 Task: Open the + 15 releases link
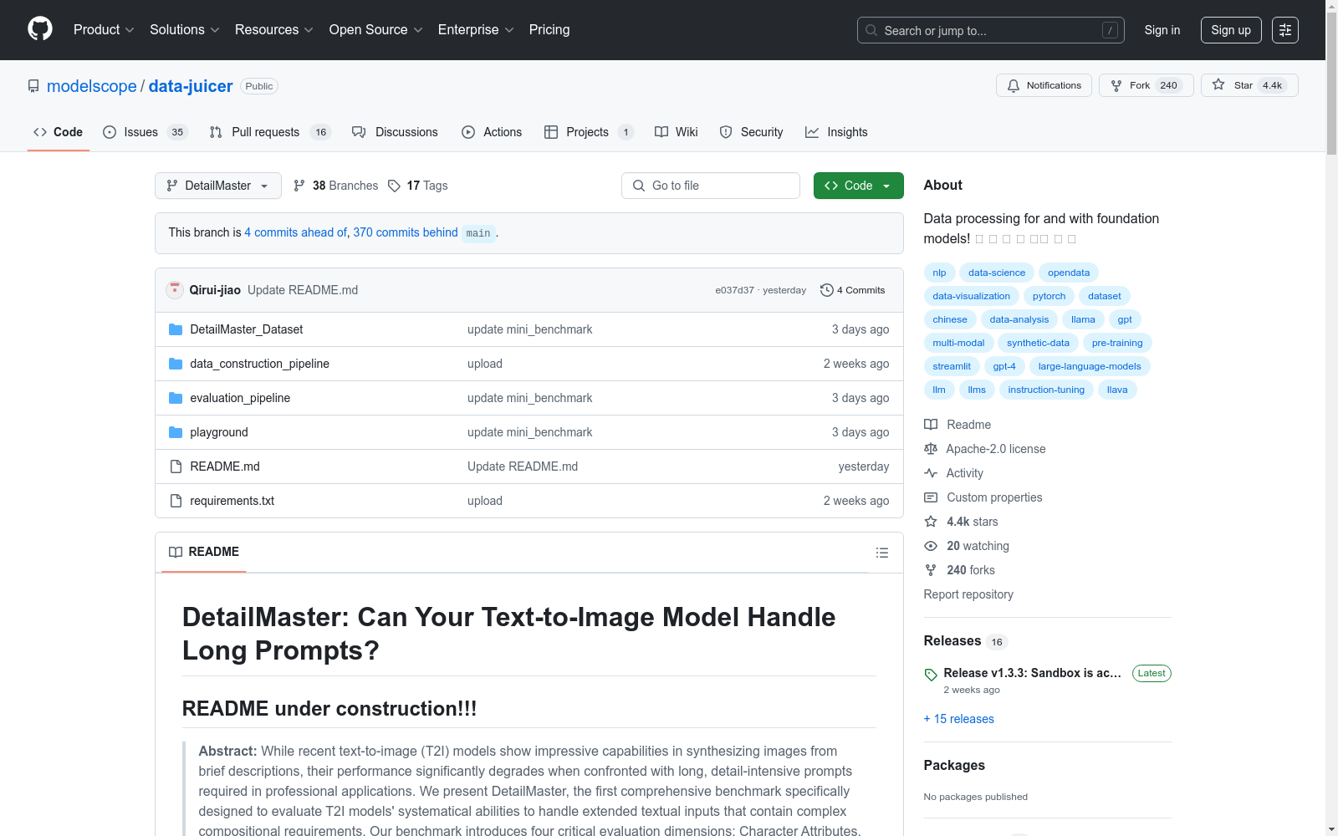(959, 719)
